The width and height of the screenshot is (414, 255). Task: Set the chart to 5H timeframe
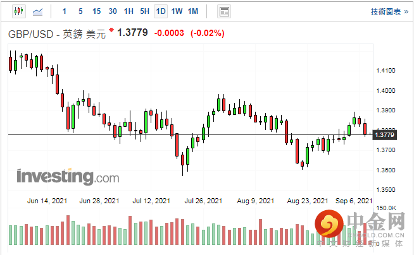[x=144, y=11]
